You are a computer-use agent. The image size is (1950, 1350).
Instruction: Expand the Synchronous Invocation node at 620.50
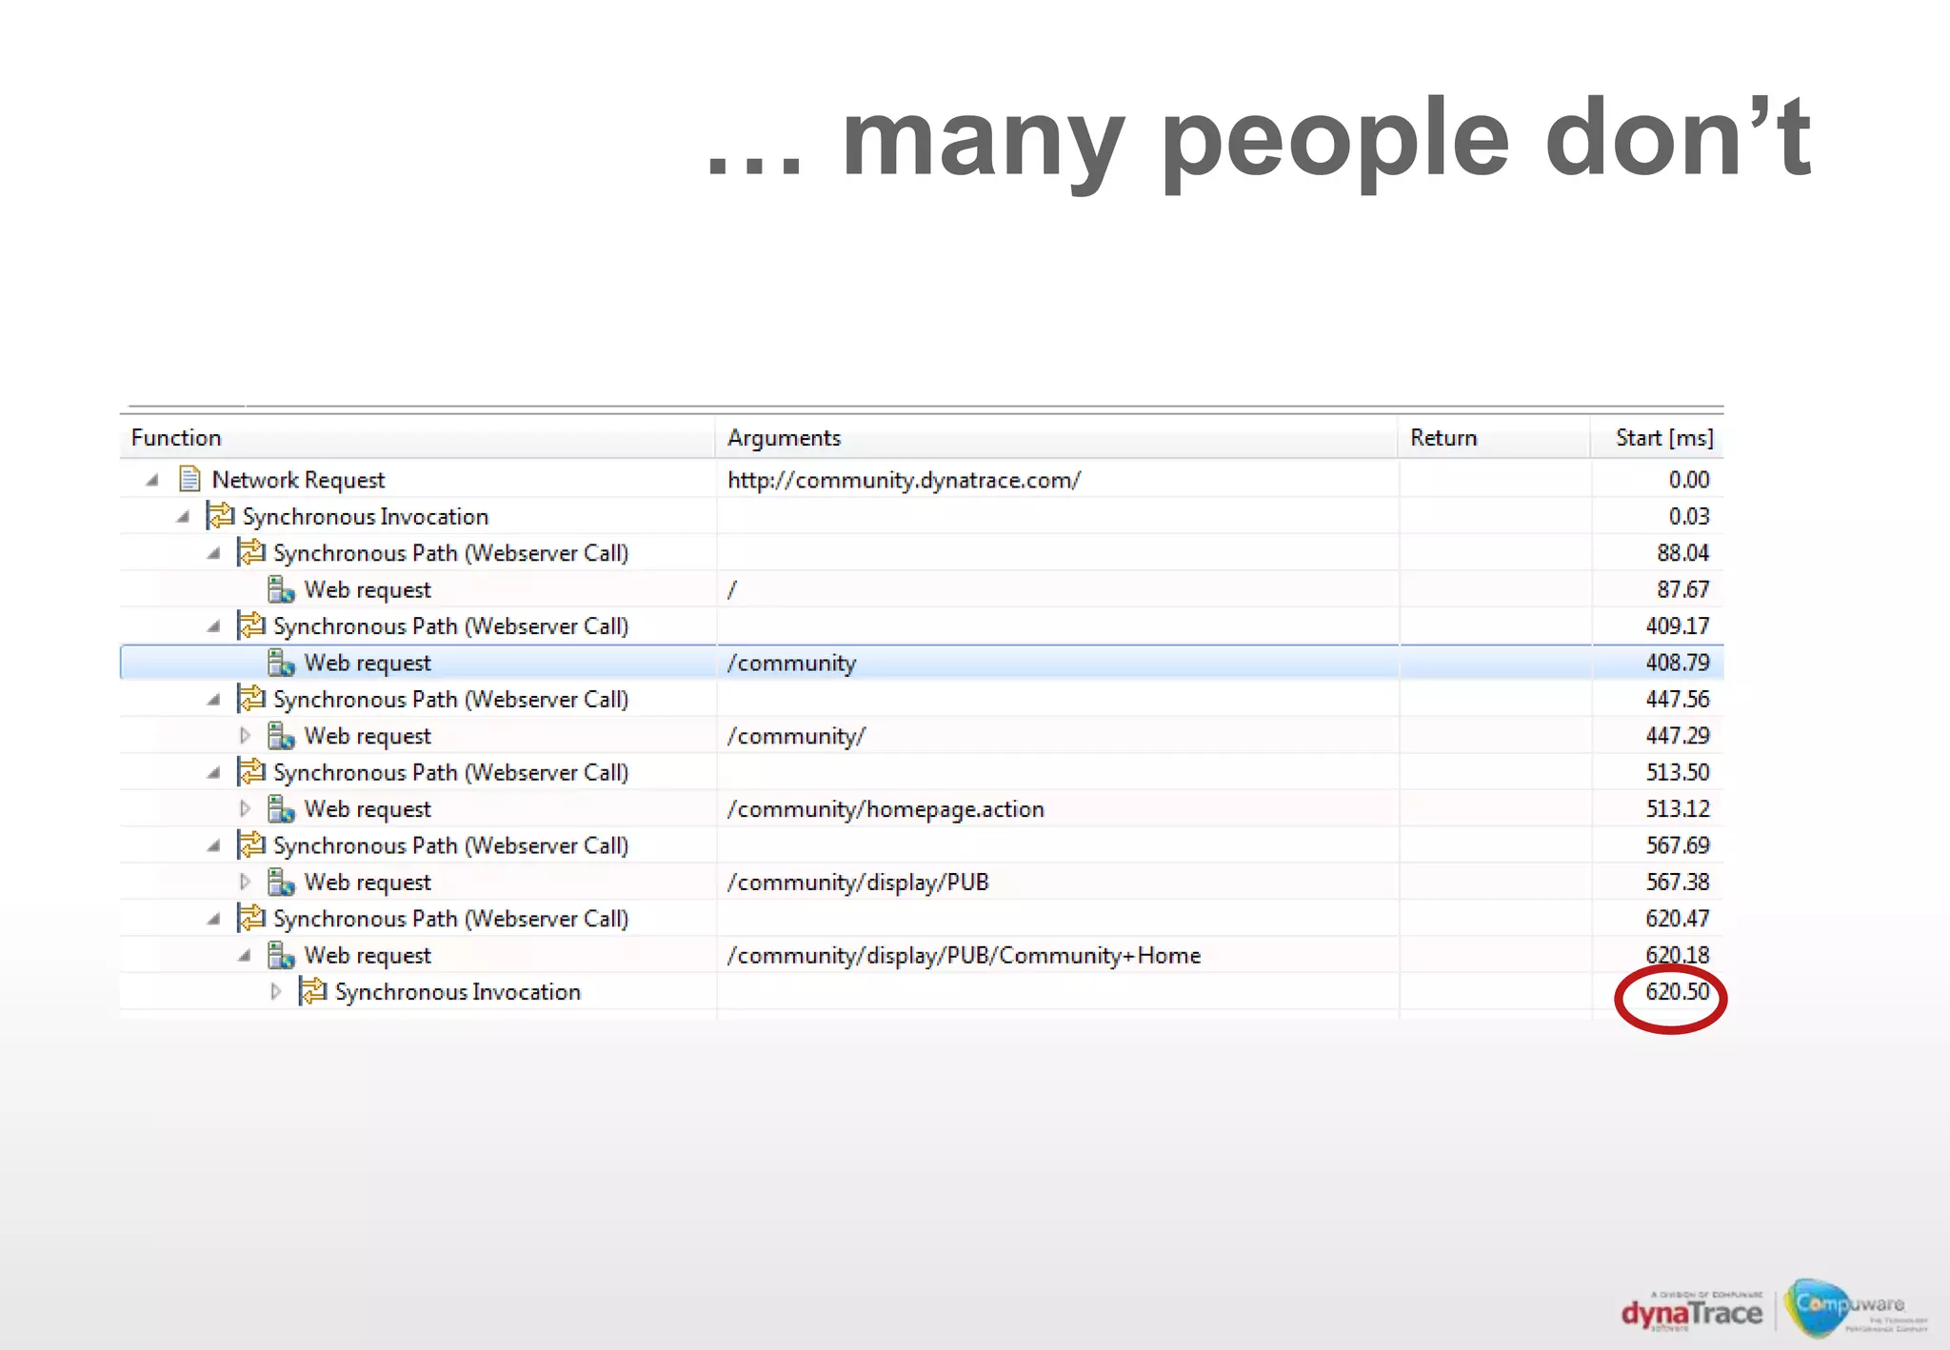pos(276,991)
